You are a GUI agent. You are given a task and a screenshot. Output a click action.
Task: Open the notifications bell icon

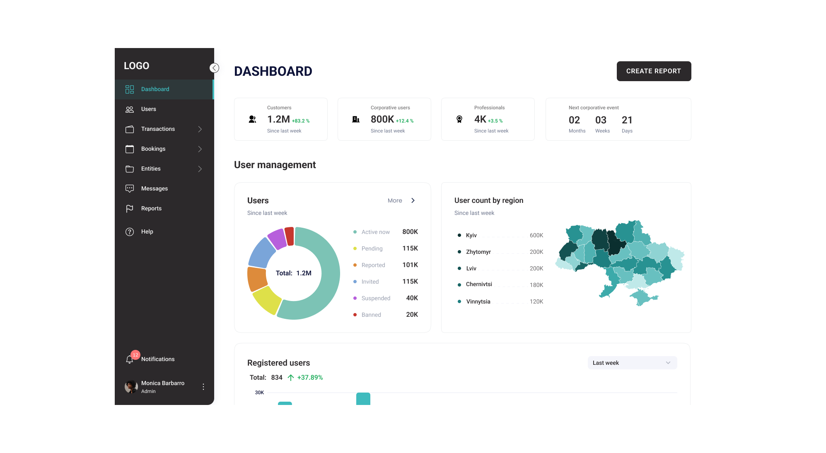pos(130,359)
